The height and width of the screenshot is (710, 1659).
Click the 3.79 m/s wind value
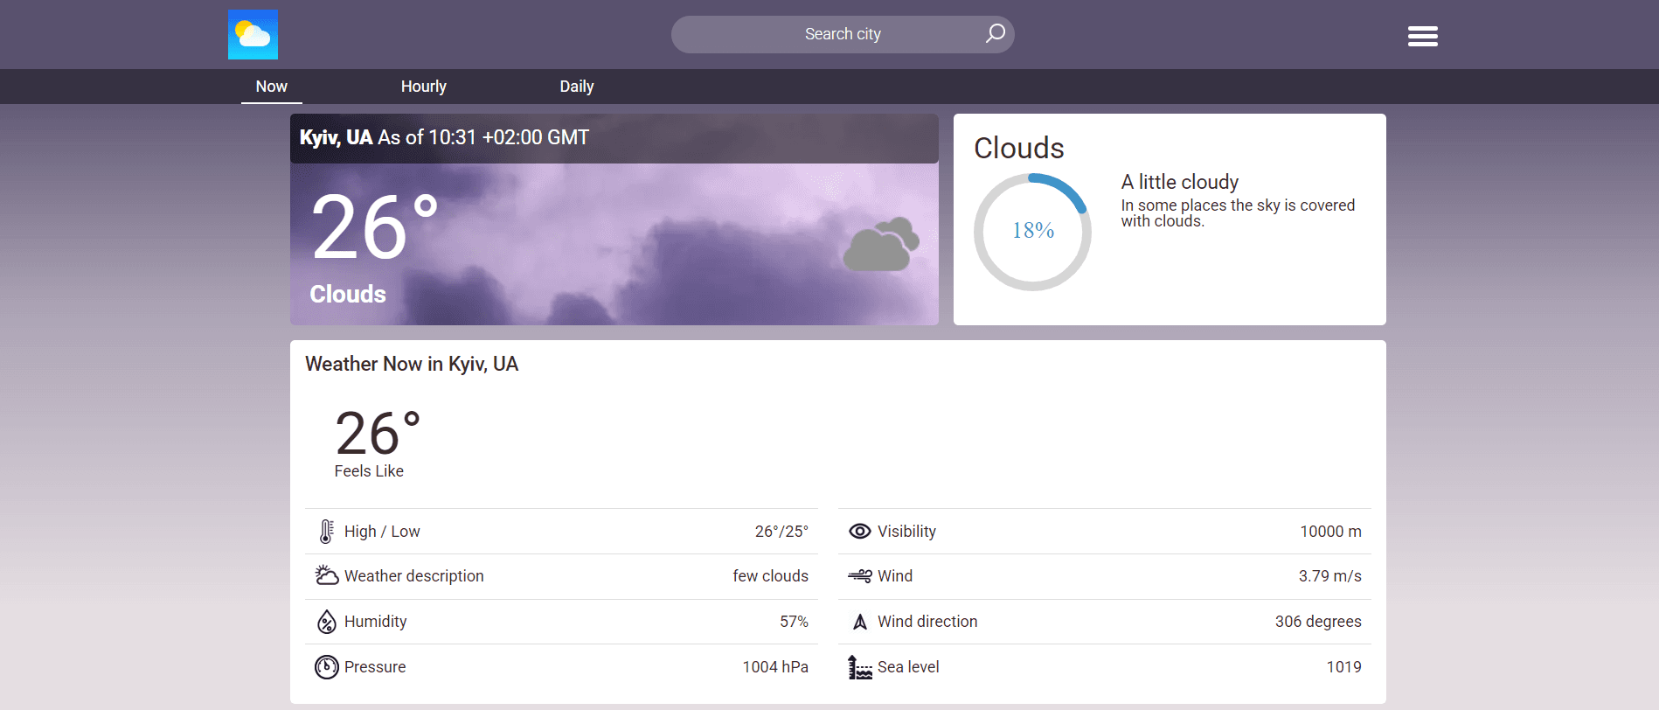(x=1329, y=576)
